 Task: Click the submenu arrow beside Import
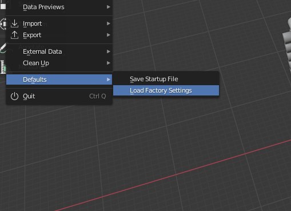click(x=108, y=23)
